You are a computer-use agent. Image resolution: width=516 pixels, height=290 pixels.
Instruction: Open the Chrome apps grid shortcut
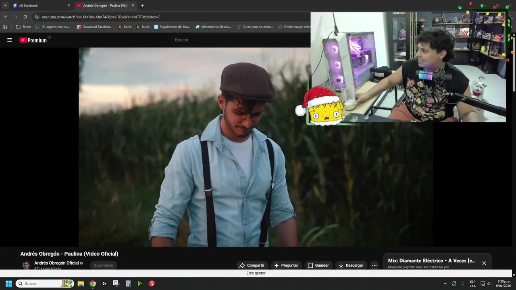click(5, 27)
